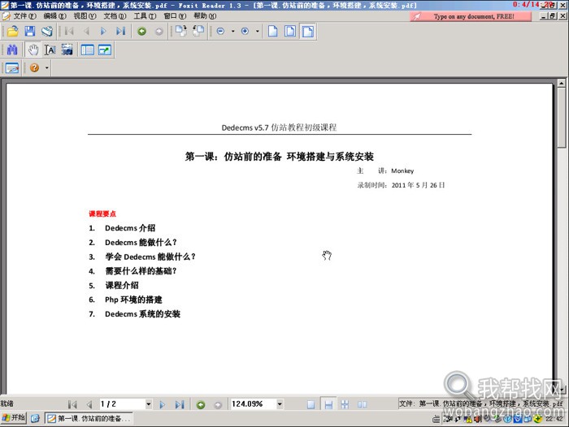Click the document's inner restore window button
569x427 pixels.
[x=553, y=16]
